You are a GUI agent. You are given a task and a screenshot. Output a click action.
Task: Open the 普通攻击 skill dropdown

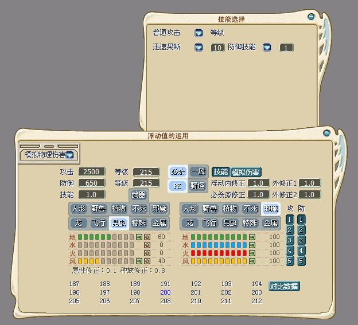pos(199,33)
